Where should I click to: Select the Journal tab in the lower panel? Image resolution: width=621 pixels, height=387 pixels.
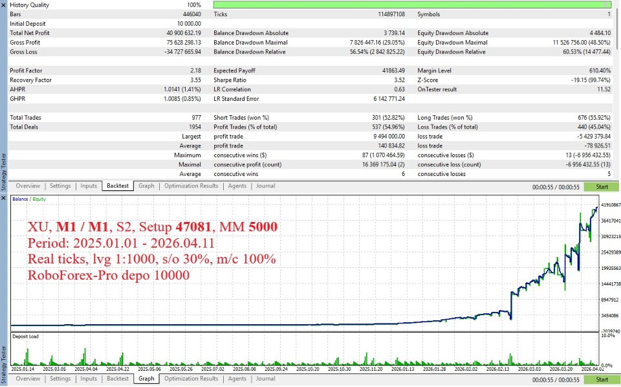[265, 379]
